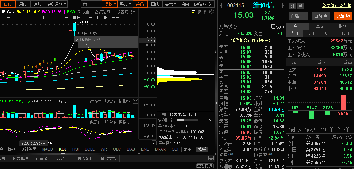This screenshot has height=169, width=354.
Task: Select 3日 fund flow tab
Action: point(311,33)
